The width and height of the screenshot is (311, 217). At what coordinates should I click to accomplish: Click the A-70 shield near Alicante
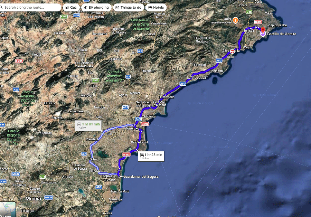pos(138,119)
